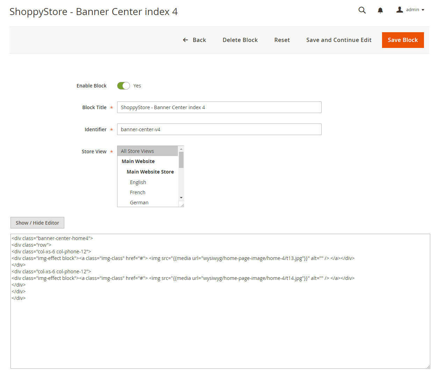The height and width of the screenshot is (373, 439).
Task: Focus the Identifier input field
Action: (219, 129)
